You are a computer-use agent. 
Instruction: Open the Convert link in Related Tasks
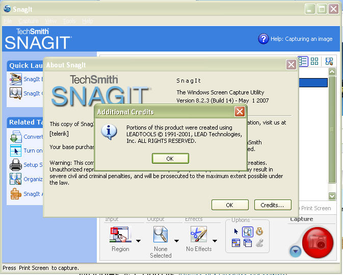point(33,137)
